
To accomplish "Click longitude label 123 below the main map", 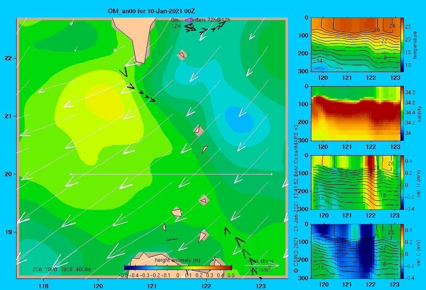I will [261, 286].
